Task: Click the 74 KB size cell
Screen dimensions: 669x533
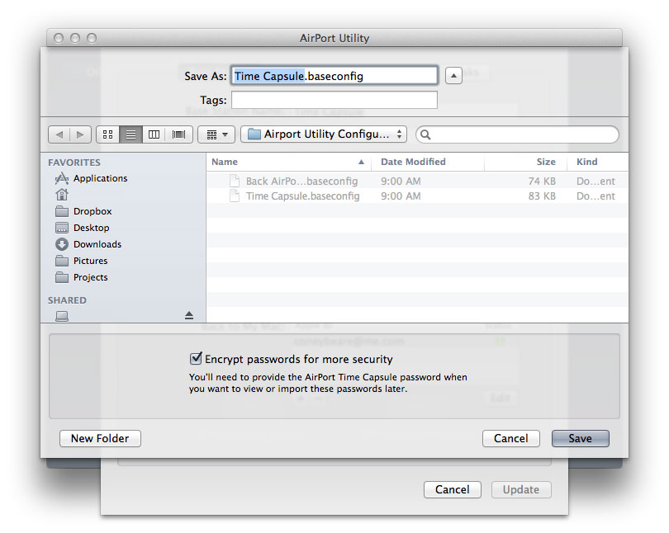Action: [x=542, y=181]
